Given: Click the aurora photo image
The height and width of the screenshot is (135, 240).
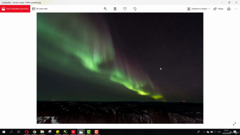Looking at the screenshot, I should 120,68.
